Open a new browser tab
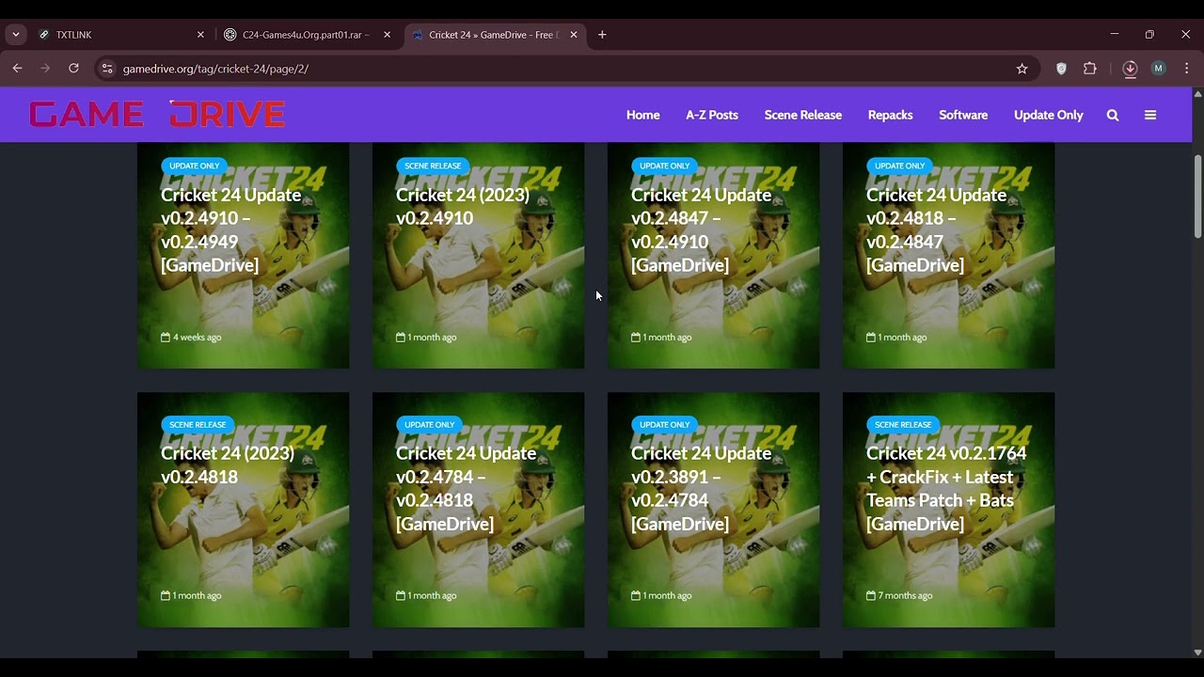 point(602,35)
